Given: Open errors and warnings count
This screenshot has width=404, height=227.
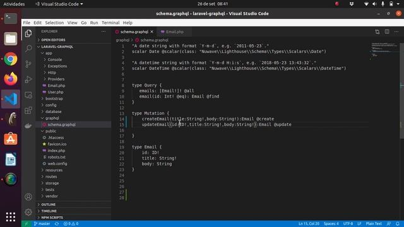Looking at the screenshot, I should [x=71, y=224].
